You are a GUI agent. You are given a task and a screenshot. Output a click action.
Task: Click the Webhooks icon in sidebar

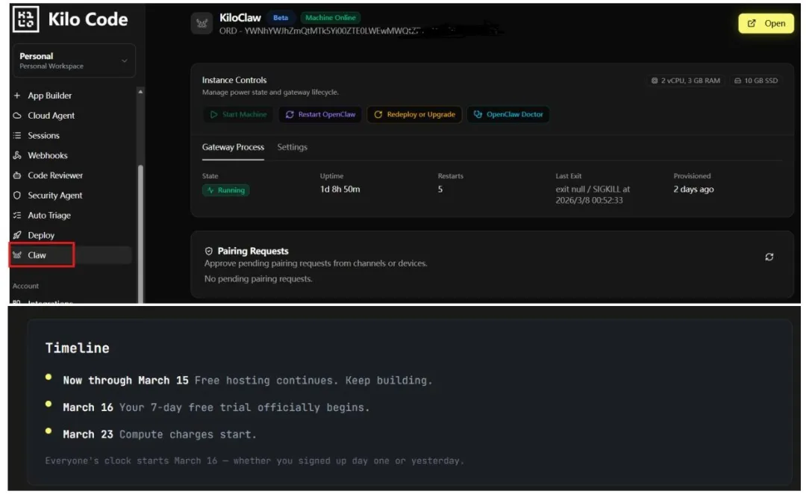click(x=17, y=155)
